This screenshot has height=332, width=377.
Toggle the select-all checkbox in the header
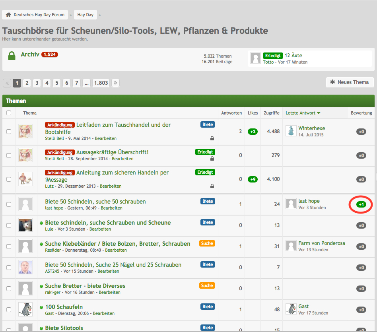9,113
